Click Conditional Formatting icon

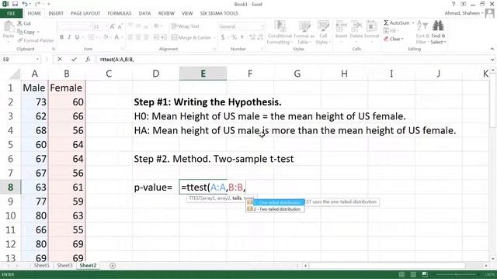tap(280, 26)
